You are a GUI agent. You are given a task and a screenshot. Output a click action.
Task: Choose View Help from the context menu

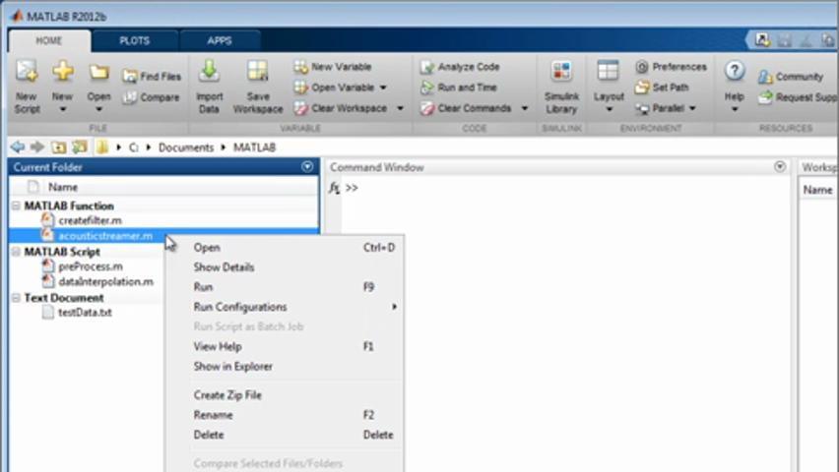[x=285, y=346]
